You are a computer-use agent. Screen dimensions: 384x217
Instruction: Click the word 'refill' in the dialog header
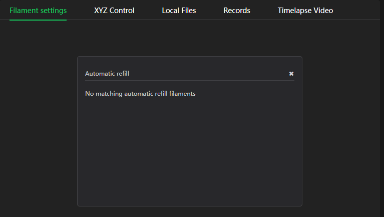122,74
